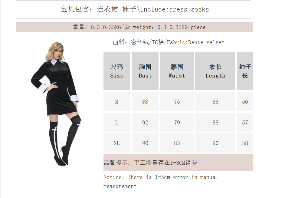This screenshot has height=198, width=295.
Task: Click the XL length value 90
Action: click(215, 143)
